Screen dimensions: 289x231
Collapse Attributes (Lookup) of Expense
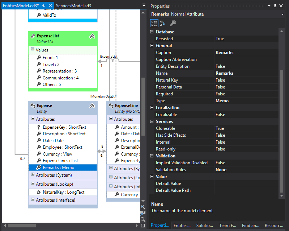[33, 183]
